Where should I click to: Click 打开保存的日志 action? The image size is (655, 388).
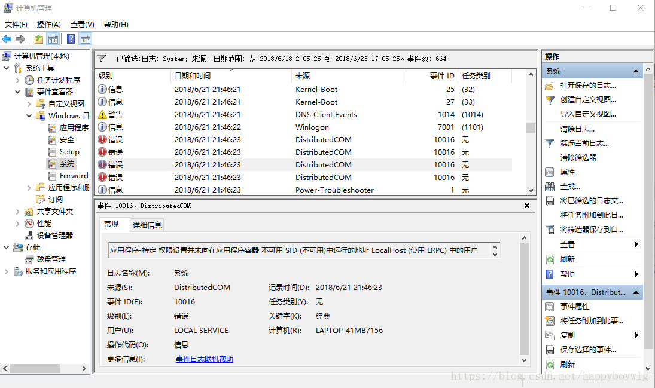click(x=588, y=85)
